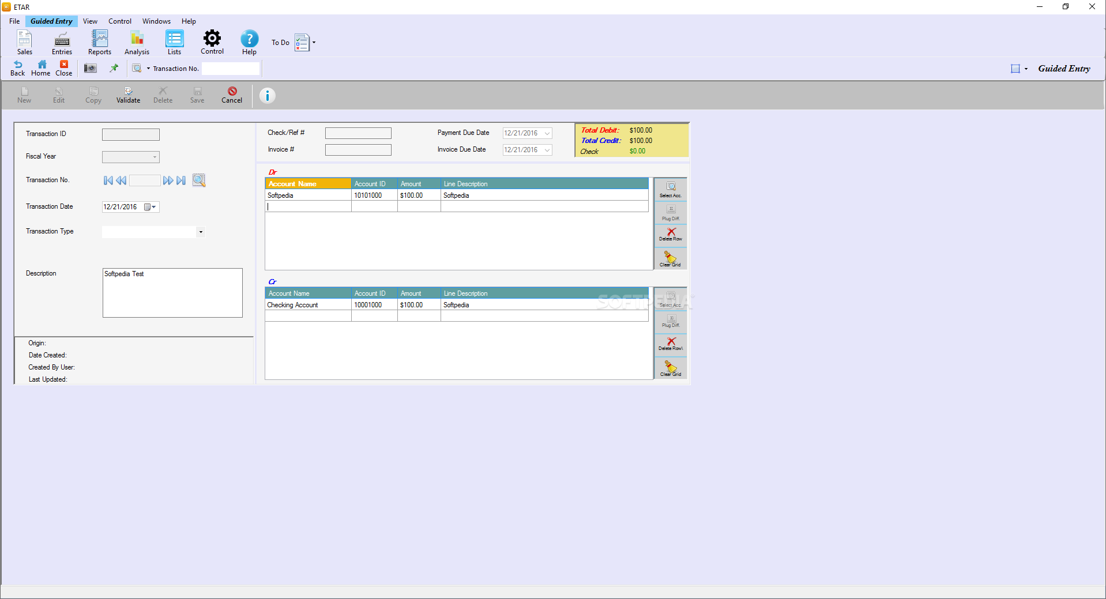Click the red Close form icon
This screenshot has height=599, width=1106.
coord(64,65)
